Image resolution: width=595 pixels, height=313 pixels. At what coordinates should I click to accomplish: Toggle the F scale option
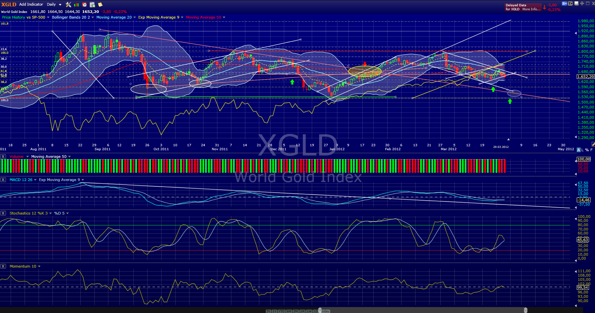coord(591,150)
